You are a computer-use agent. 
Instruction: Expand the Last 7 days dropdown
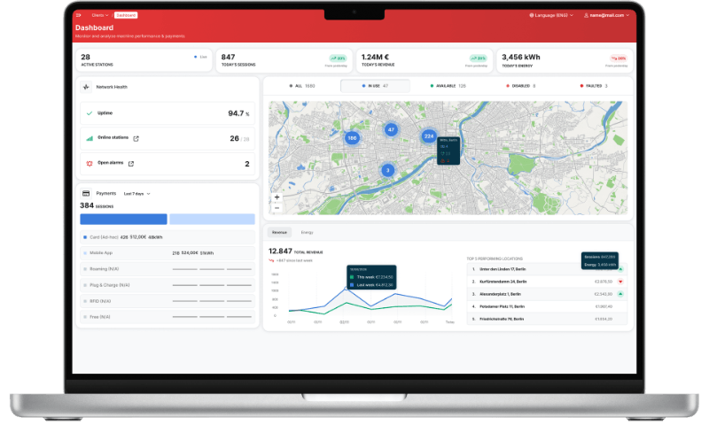click(137, 194)
